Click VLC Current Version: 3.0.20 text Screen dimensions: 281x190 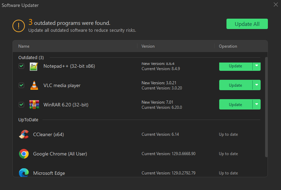[162, 88]
